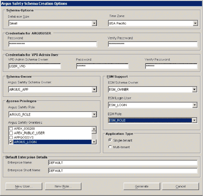Open the Time Zone dropdown
The width and height of the screenshot is (203, 196).
coord(195,23)
